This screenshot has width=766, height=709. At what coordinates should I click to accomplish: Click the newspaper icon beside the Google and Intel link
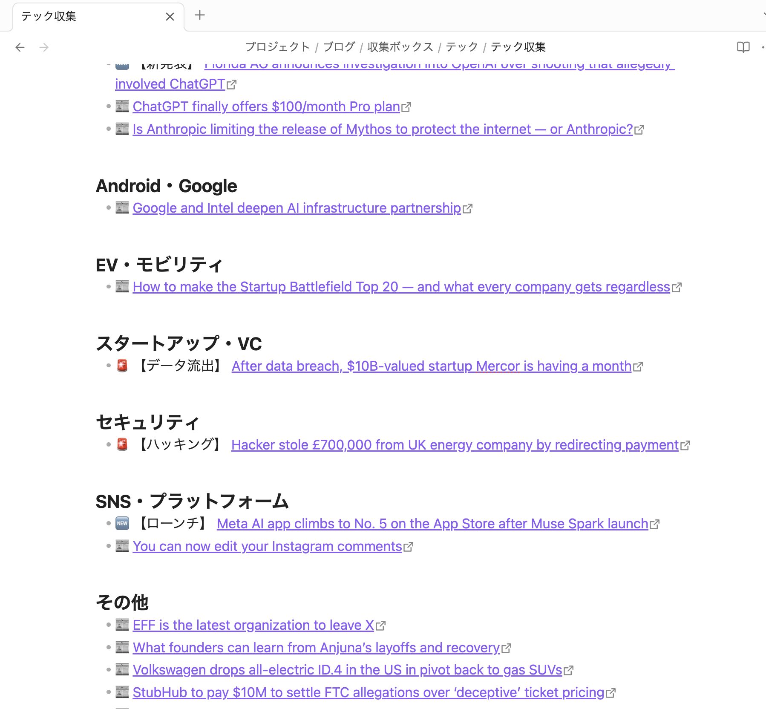coord(122,208)
